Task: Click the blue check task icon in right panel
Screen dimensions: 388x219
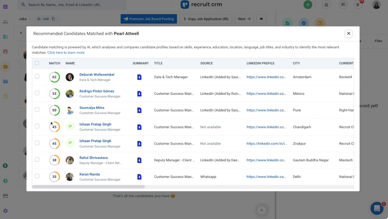Action: pos(304,23)
